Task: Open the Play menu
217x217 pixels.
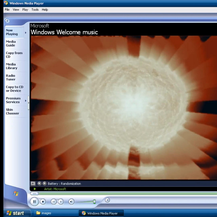Action: pyautogui.click(x=25, y=10)
